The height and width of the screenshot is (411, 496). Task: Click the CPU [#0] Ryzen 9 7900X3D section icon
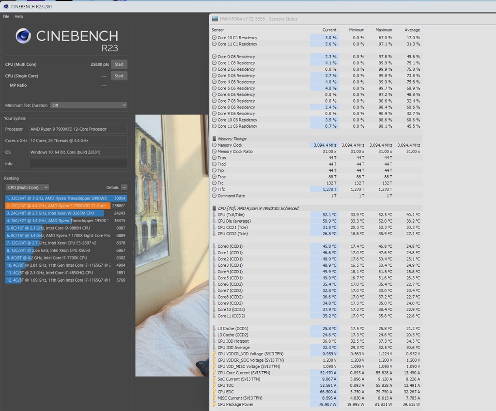coord(214,208)
